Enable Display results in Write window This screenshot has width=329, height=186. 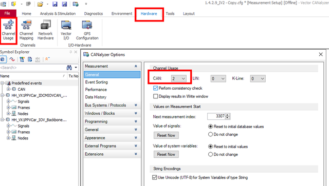(x=155, y=96)
